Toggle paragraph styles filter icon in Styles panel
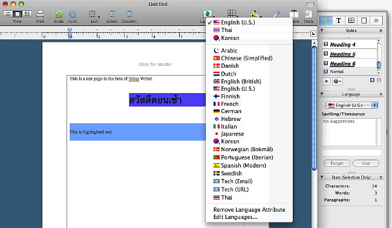The height and width of the screenshot is (228, 392). pos(372,80)
